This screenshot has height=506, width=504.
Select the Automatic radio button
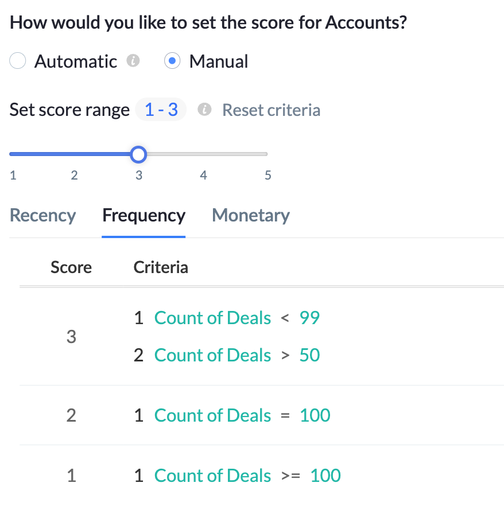[18, 61]
